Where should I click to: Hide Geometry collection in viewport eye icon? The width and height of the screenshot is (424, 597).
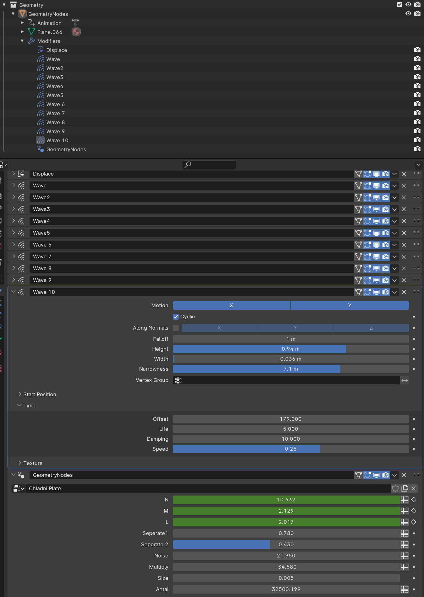(x=408, y=4)
